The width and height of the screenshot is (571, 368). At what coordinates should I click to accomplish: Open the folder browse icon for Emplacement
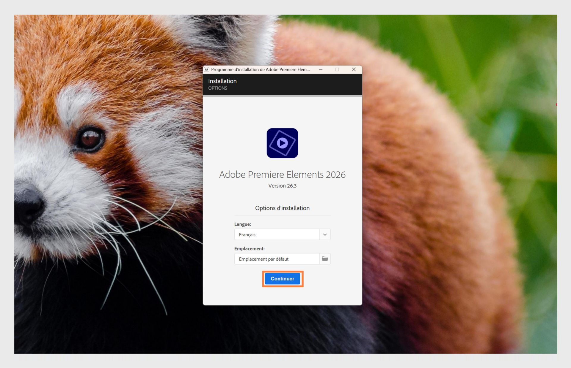click(325, 259)
